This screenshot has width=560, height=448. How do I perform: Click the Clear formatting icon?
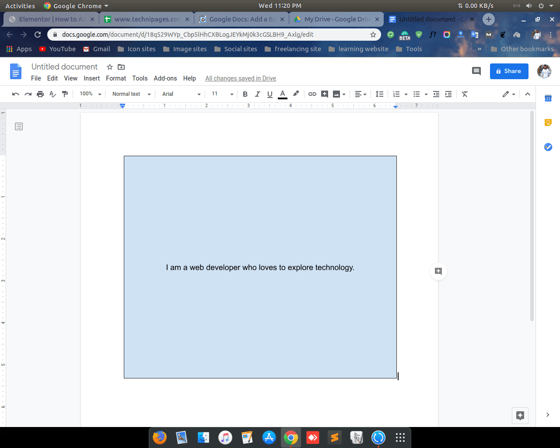coord(465,94)
